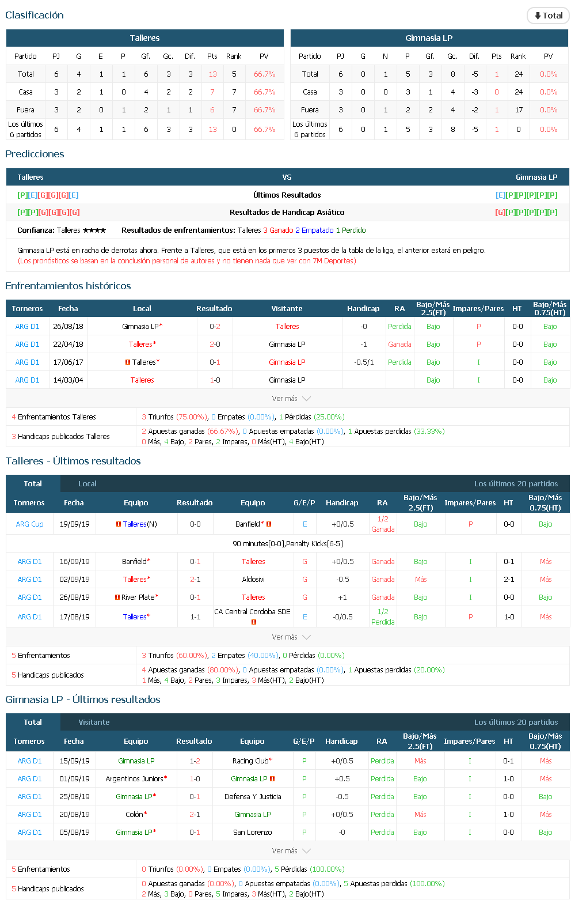Open Los últimos 20 partidos for Talleres
571x904 pixels.
tap(516, 484)
